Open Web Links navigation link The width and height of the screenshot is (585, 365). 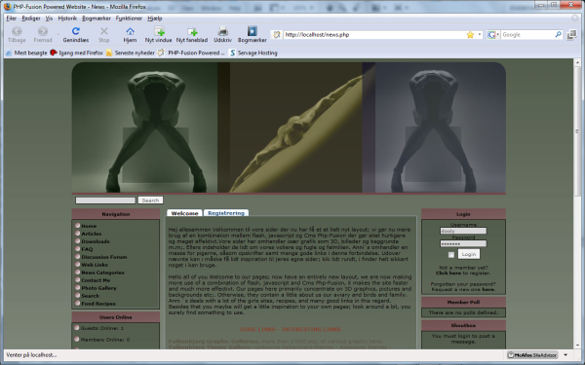(95, 265)
